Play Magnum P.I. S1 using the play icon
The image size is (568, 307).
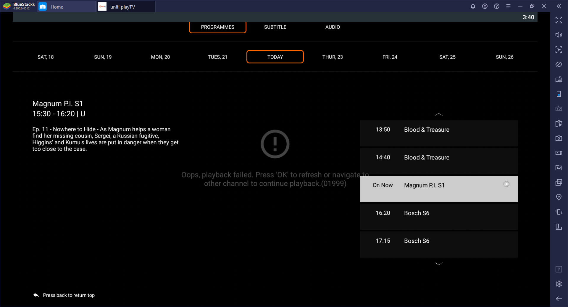506,184
